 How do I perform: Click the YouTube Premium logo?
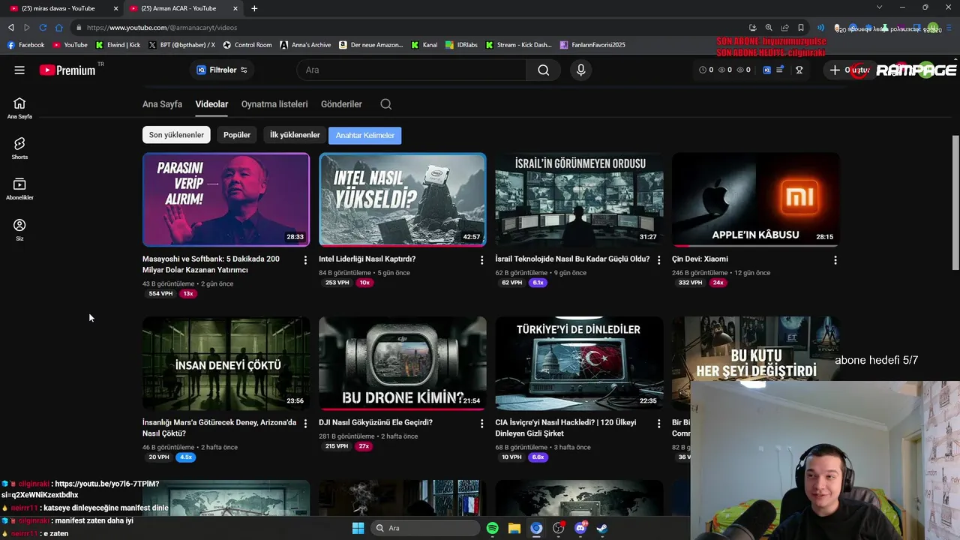(x=67, y=70)
